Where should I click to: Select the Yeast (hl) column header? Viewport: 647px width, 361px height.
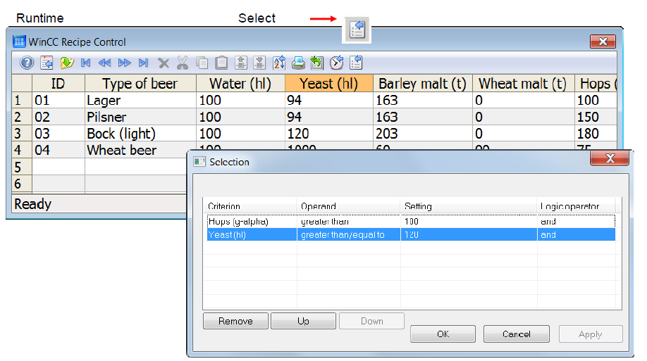(329, 83)
